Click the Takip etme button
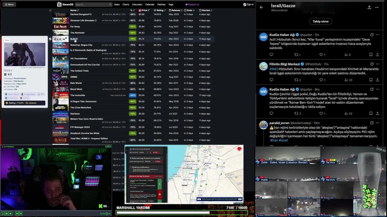Viewport: 387px width, 217px height. coord(320,21)
